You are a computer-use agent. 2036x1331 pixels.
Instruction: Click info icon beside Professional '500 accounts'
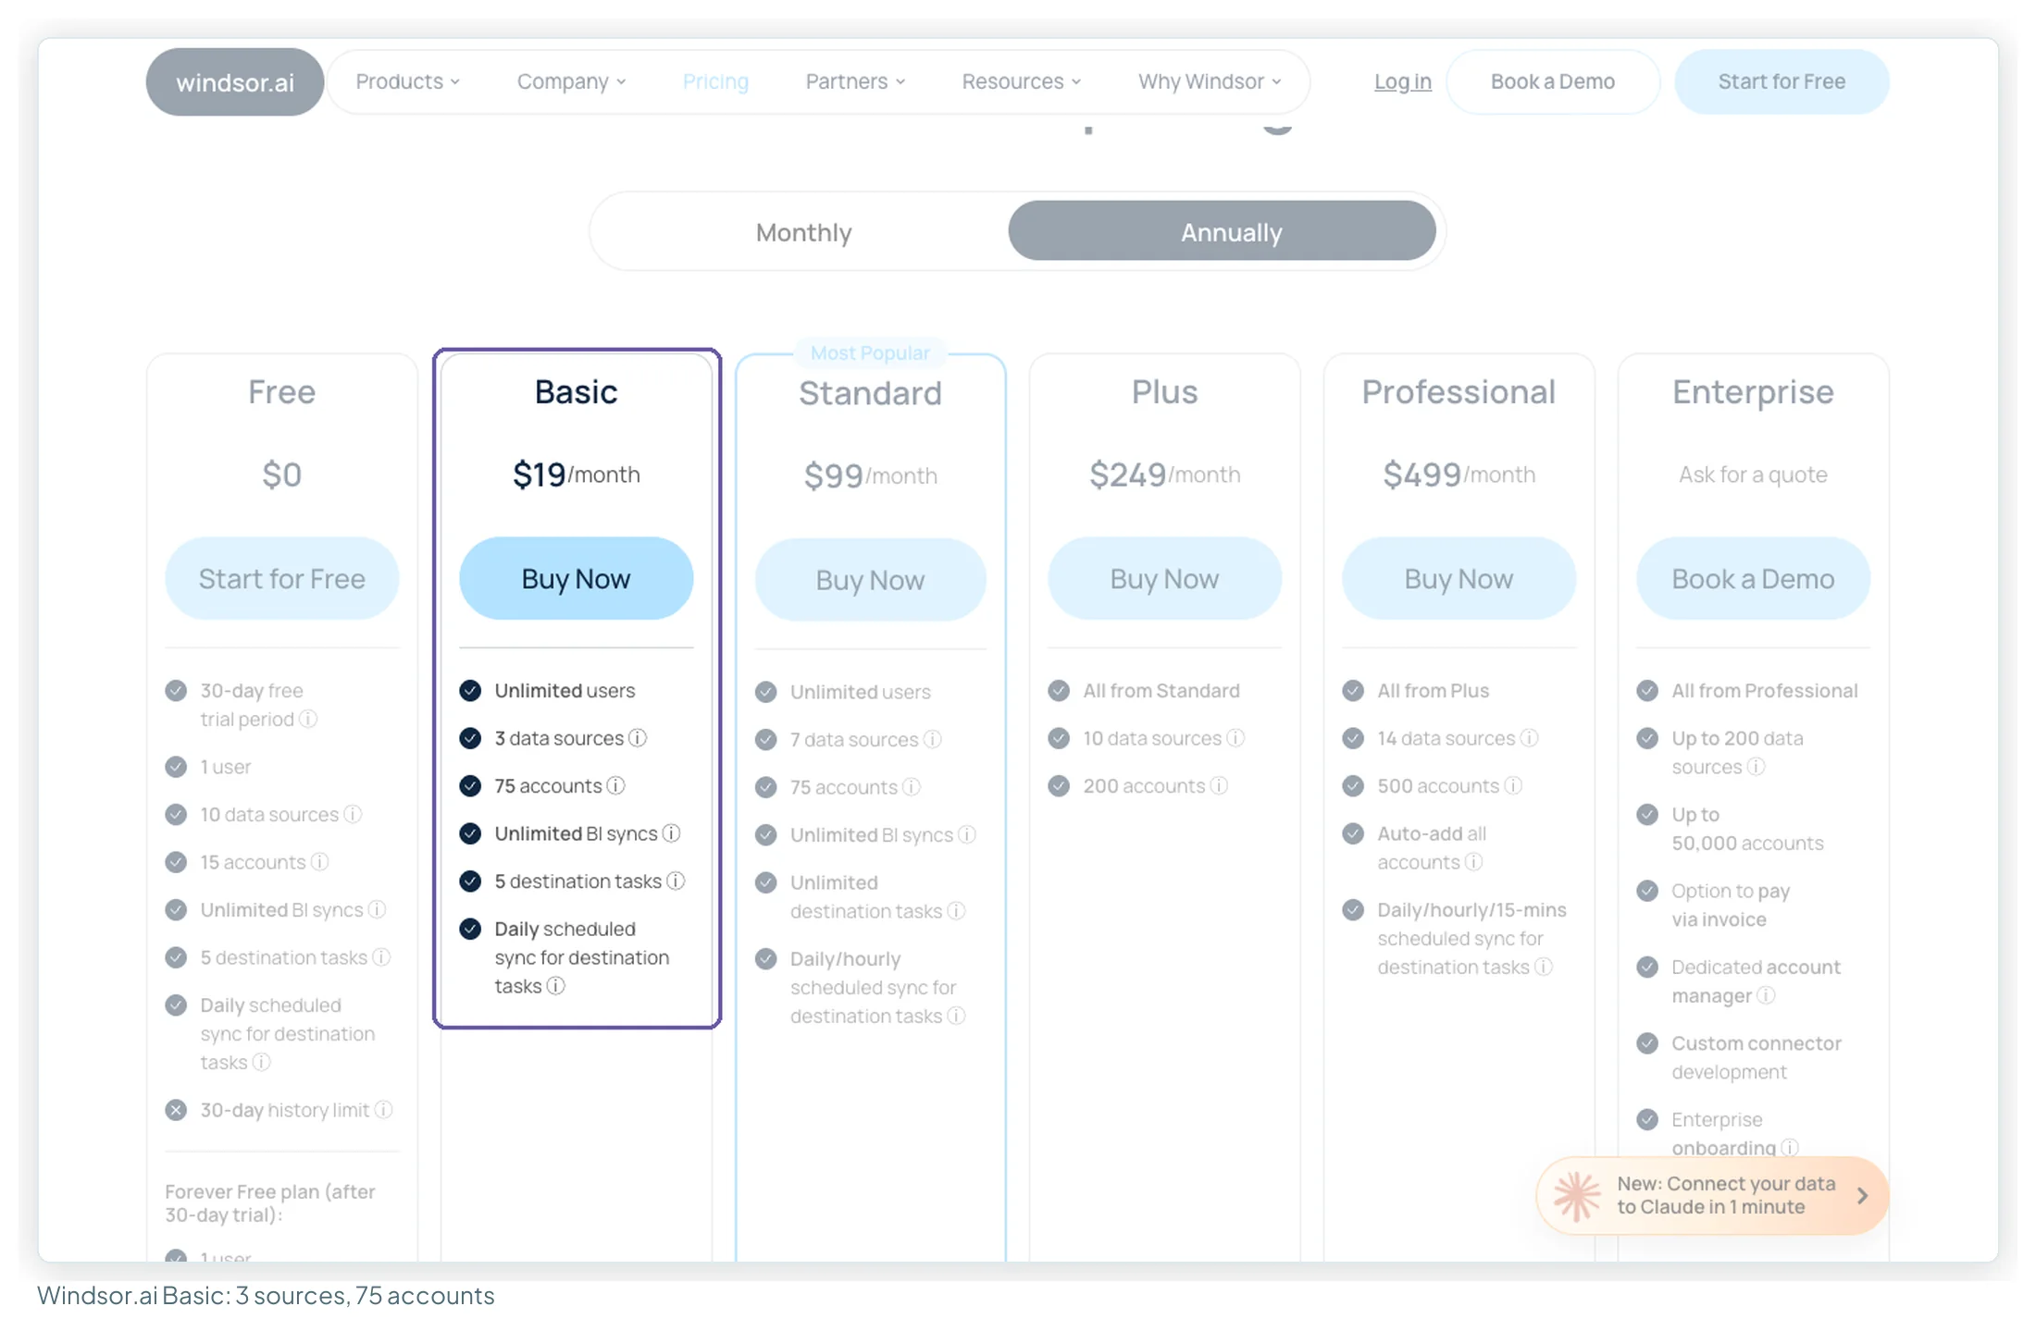[1513, 785]
